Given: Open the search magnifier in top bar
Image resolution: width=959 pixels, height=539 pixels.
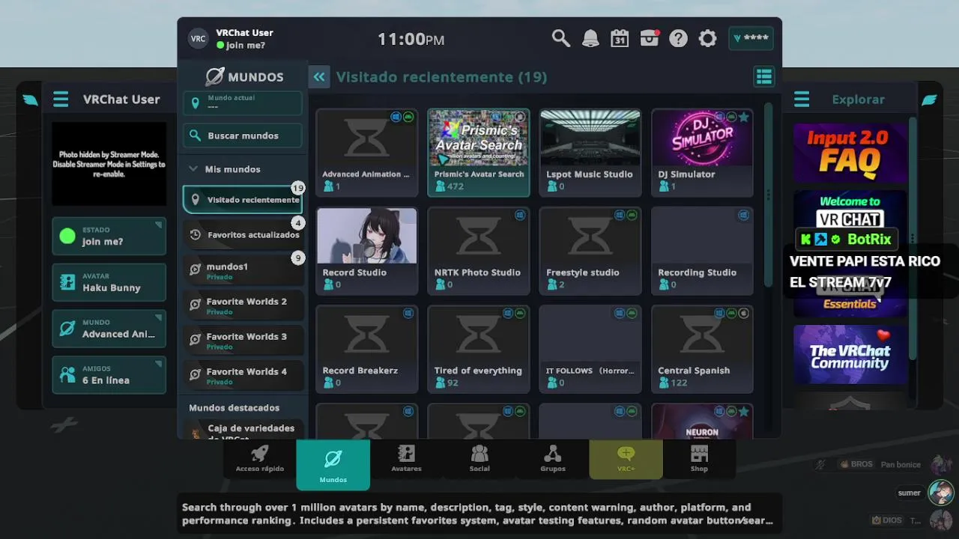Looking at the screenshot, I should 561,38.
